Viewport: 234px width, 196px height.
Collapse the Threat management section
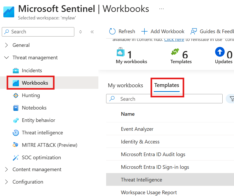[x=6, y=57]
